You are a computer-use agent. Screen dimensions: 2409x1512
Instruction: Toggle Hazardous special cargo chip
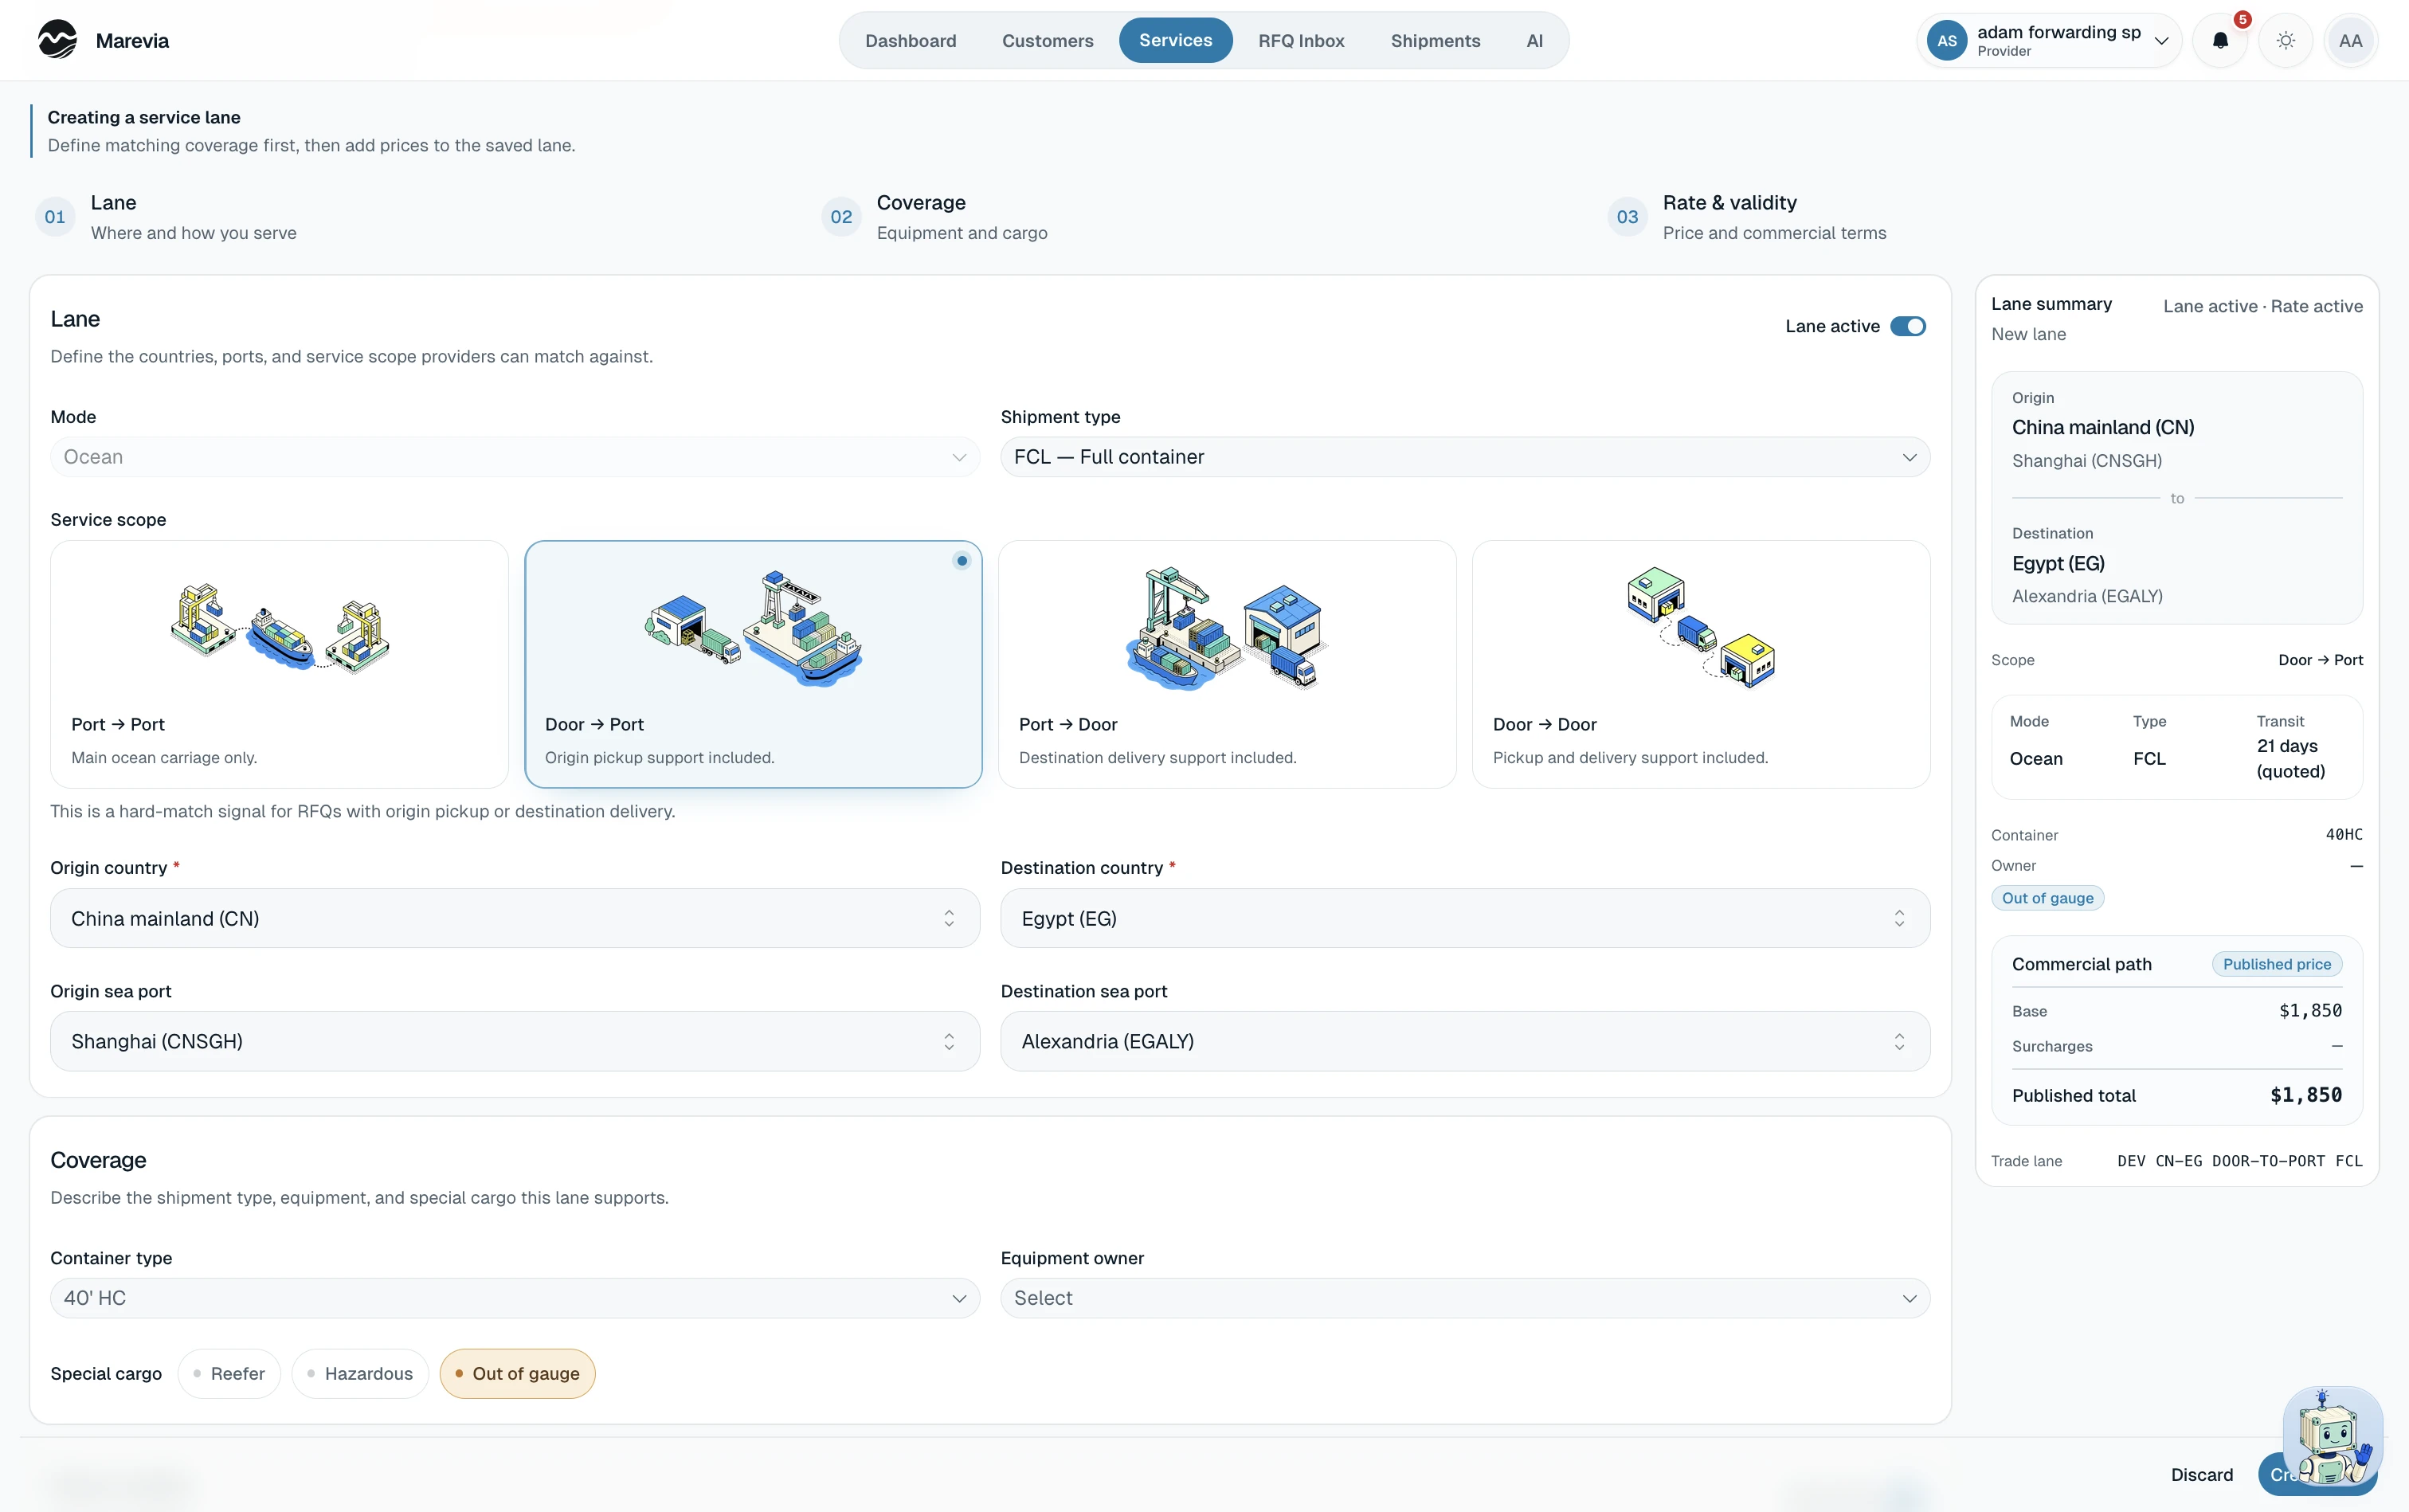tap(360, 1374)
